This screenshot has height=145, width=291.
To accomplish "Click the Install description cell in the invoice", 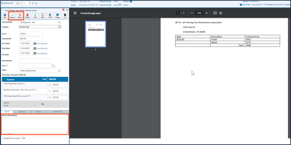I will click(x=227, y=39).
